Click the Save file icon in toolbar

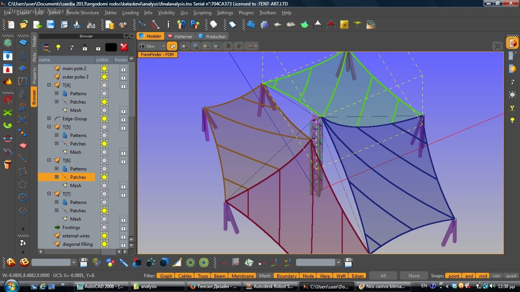pos(51,25)
